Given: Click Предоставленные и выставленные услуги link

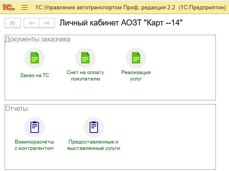Looking at the screenshot, I should pos(94,145).
